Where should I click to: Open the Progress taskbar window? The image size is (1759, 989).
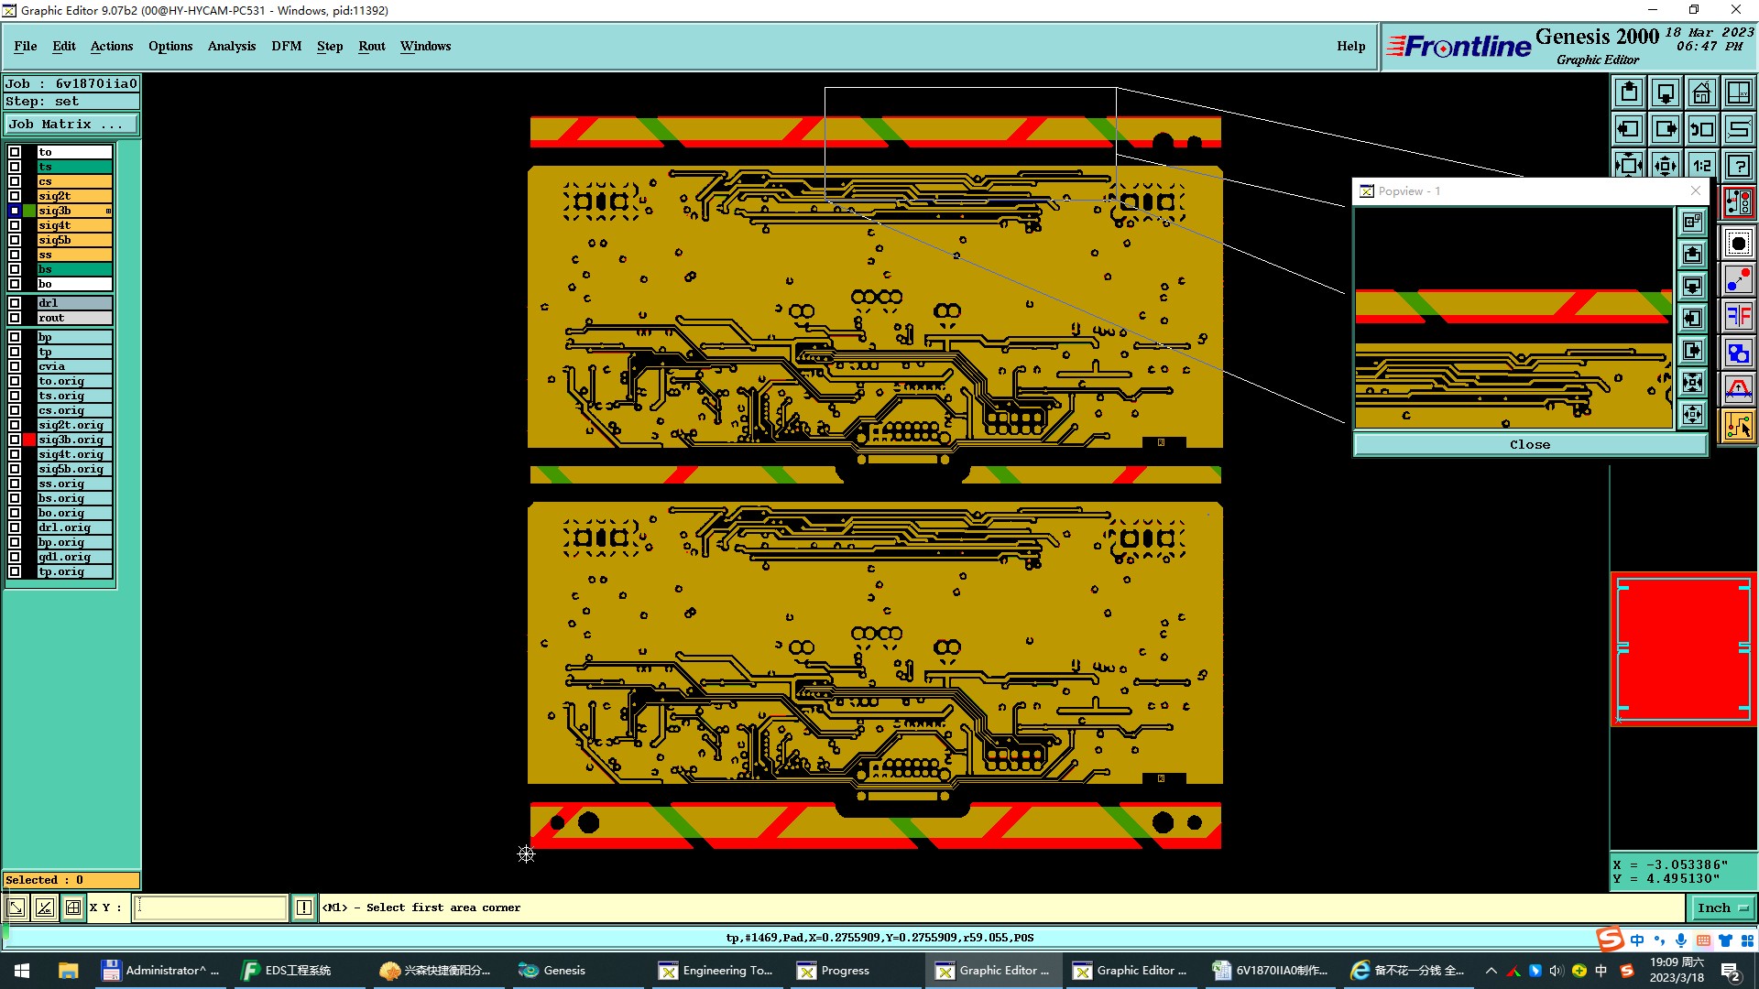coord(855,970)
